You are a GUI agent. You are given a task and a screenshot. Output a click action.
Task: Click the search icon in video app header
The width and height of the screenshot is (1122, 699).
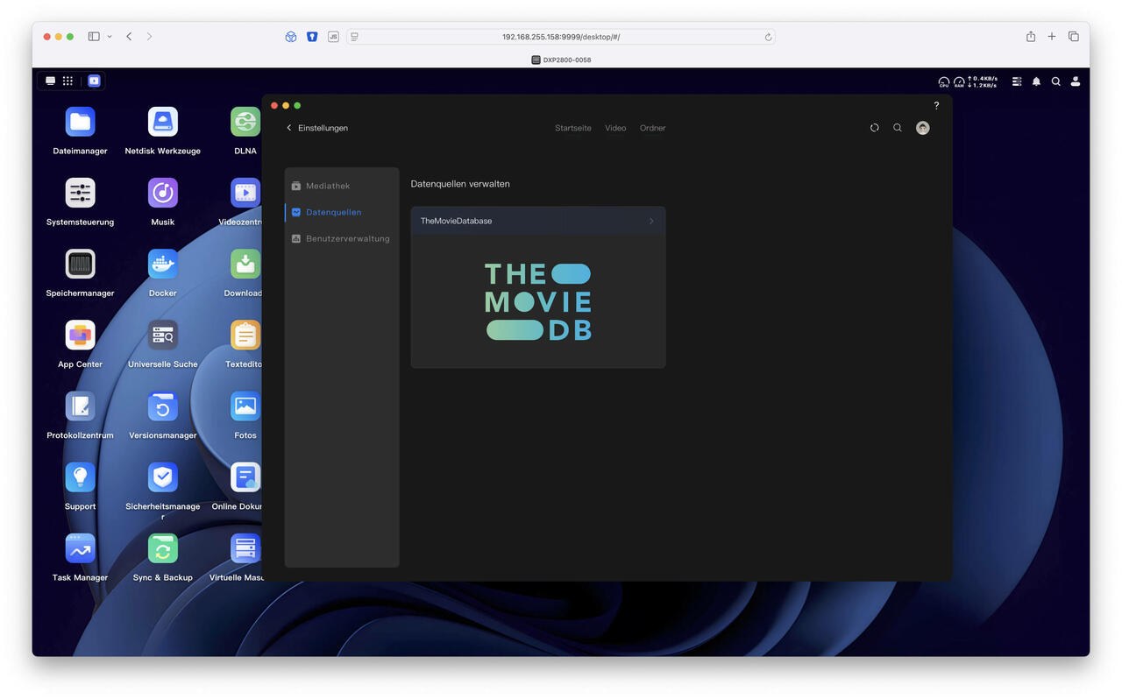898,128
